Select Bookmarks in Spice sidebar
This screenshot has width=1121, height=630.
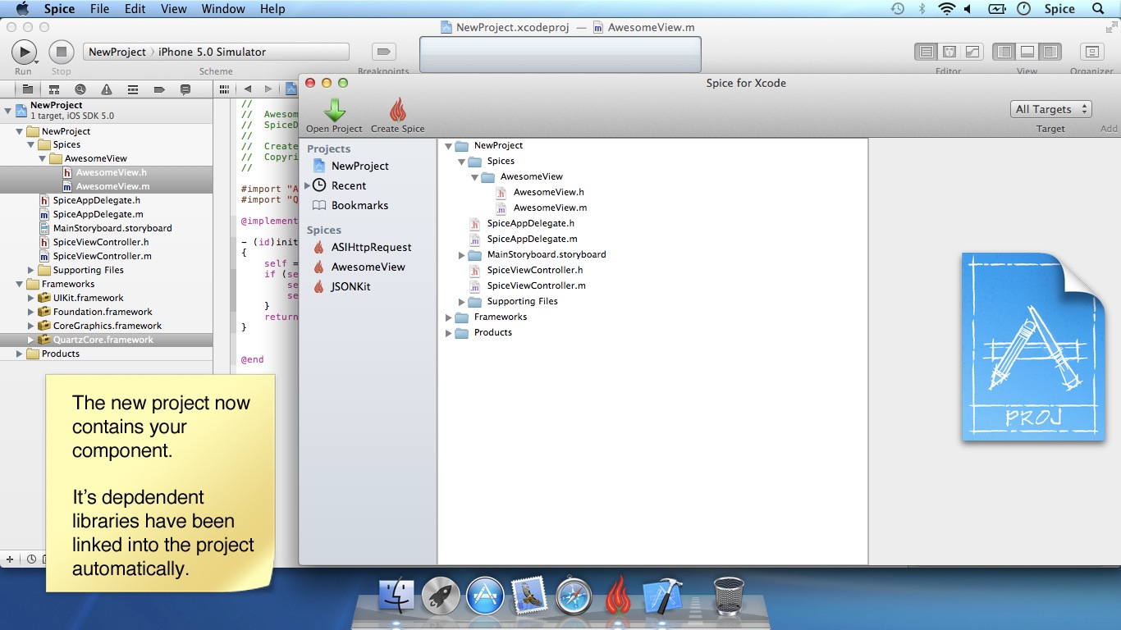(359, 205)
